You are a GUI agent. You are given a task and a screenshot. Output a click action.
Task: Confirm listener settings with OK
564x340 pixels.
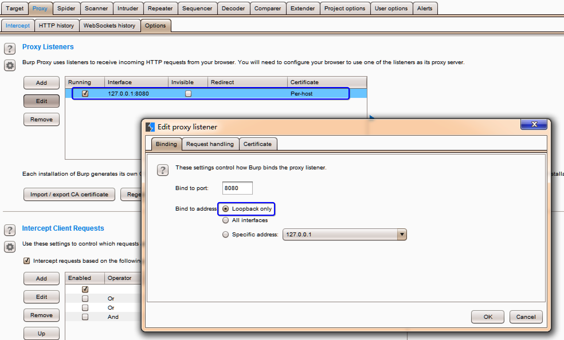487,317
